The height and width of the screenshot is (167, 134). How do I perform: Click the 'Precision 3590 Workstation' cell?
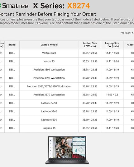49,78
